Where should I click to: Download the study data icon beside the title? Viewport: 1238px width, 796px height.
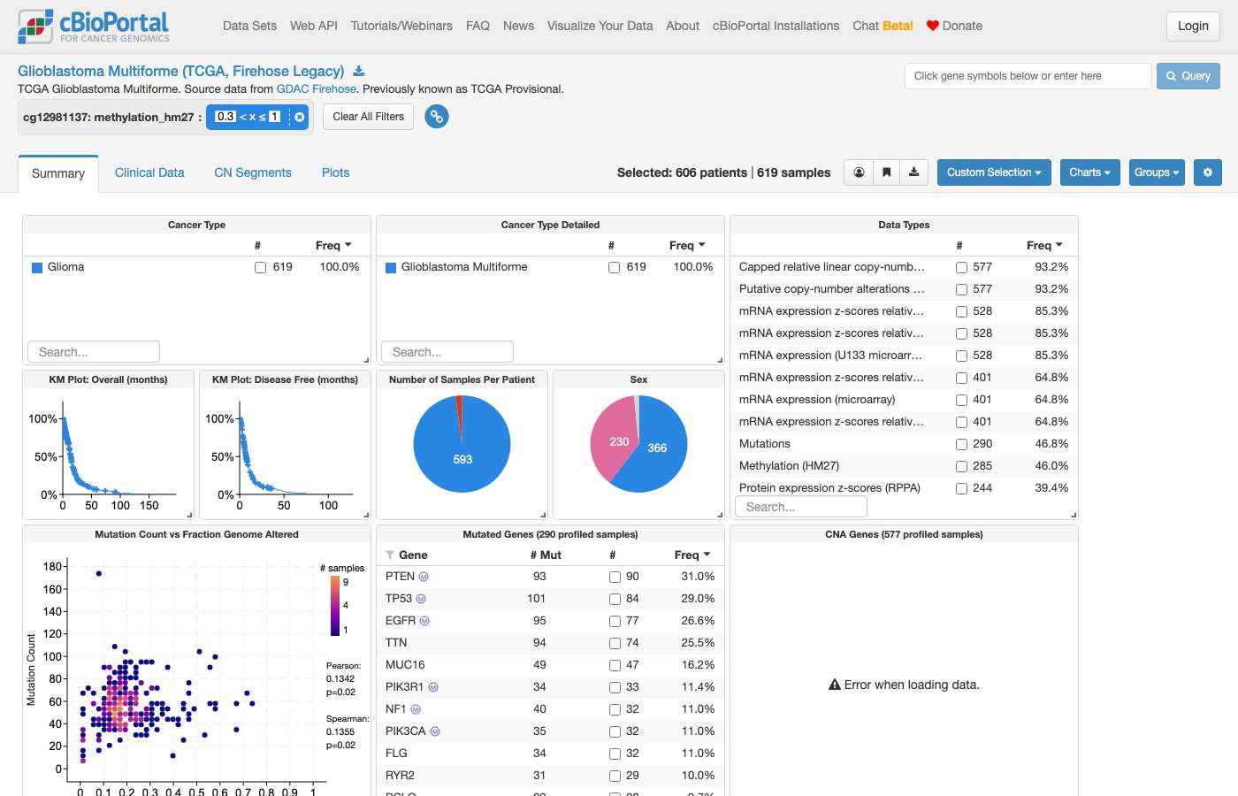pos(359,71)
